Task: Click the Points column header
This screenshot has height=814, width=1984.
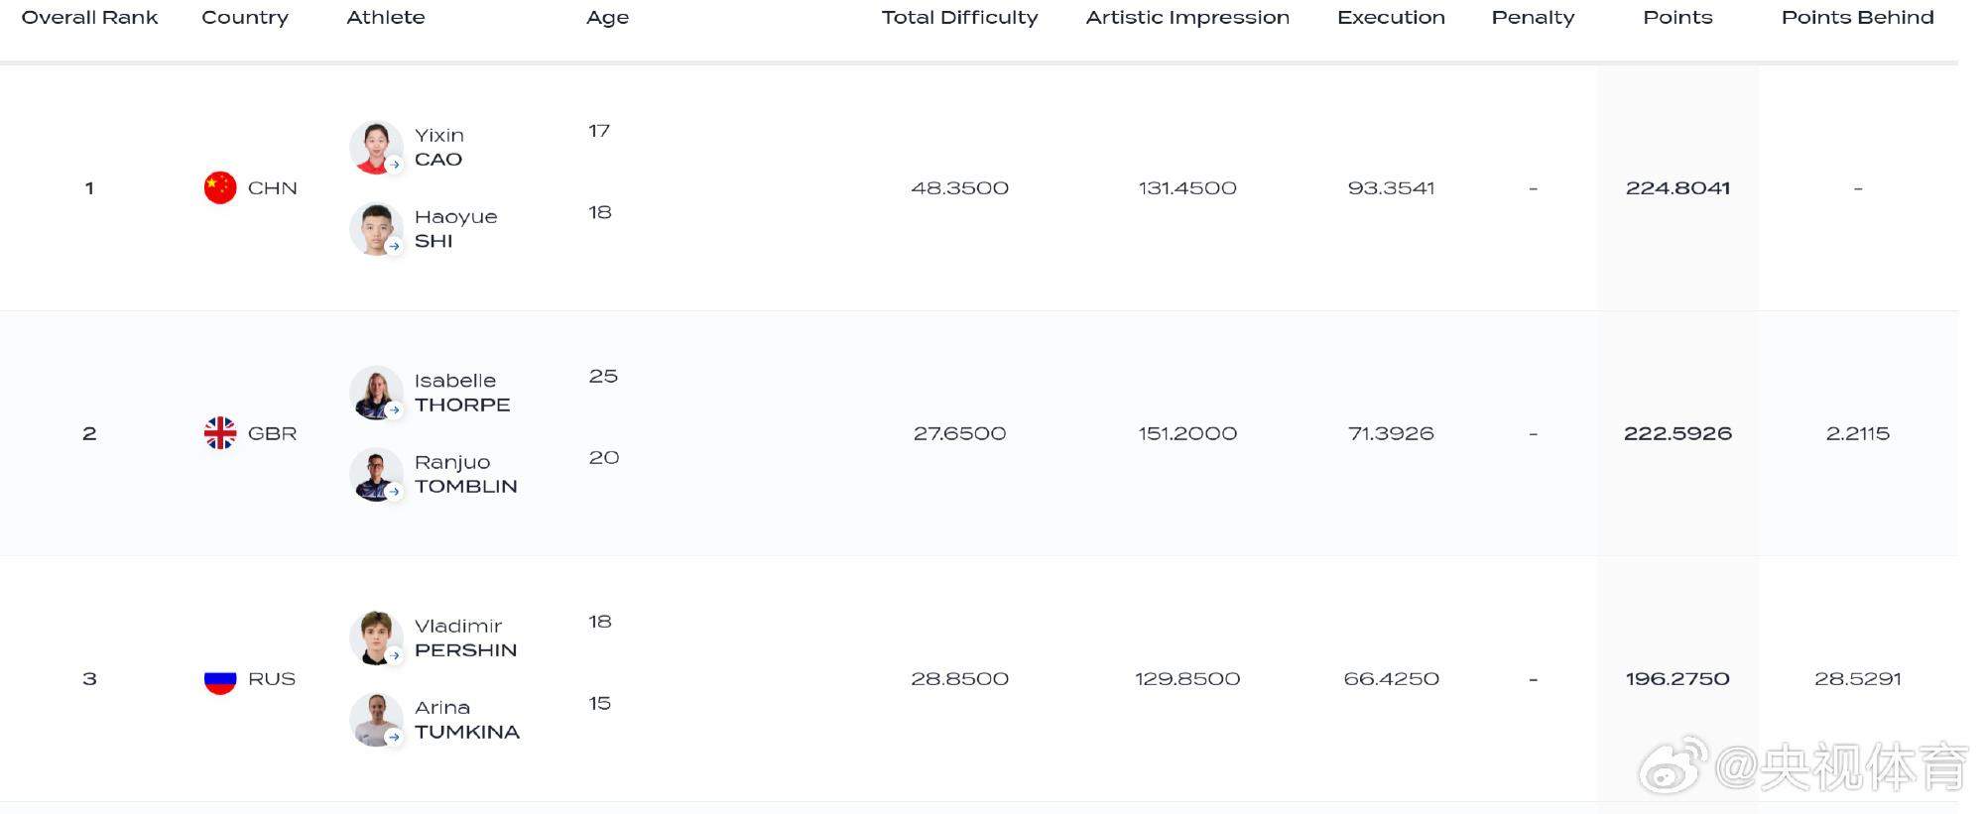Action: [x=1677, y=18]
